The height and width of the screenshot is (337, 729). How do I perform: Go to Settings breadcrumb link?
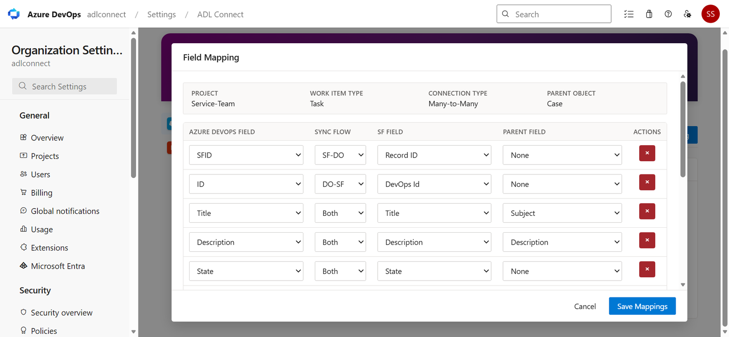coord(161,14)
